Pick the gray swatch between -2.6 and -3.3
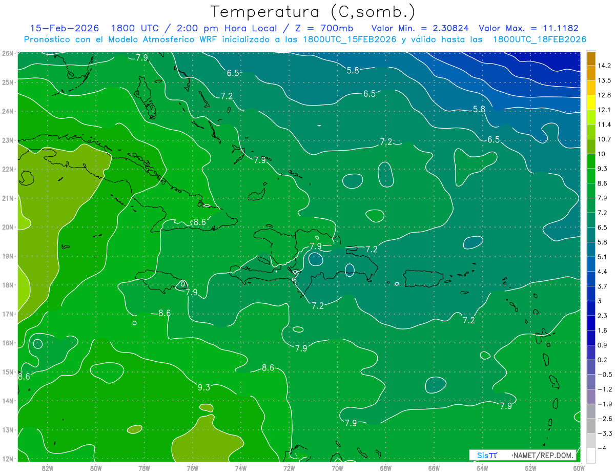The width and height of the screenshot is (615, 475). [x=591, y=425]
